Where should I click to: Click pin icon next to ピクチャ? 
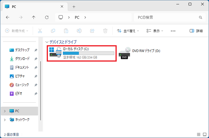tap(36, 76)
